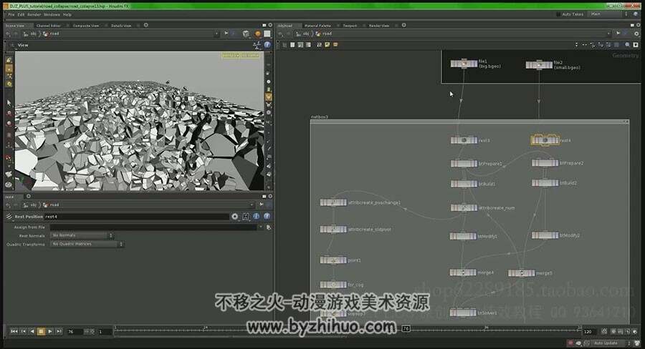
Task: Click the view axes orientation icon
Action: point(257,45)
